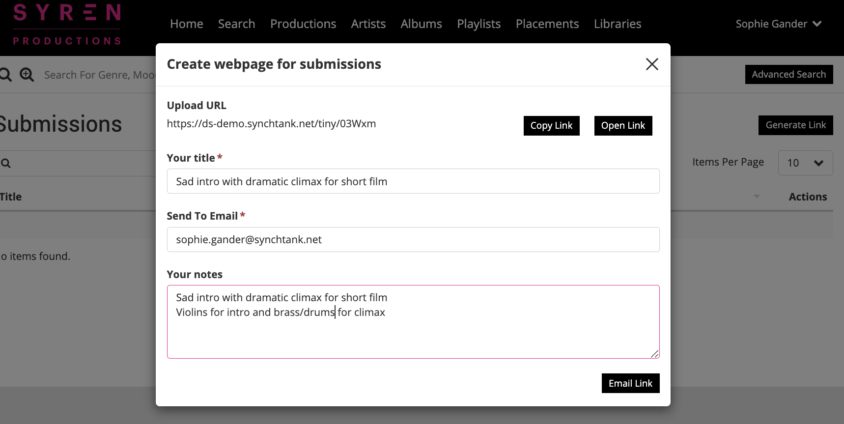Expand the Items Per Page dropdown
The width and height of the screenshot is (844, 424).
click(x=805, y=163)
